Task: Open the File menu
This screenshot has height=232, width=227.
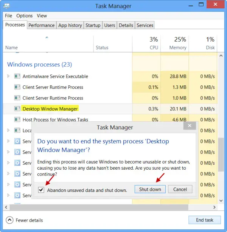Action: (x=8, y=16)
